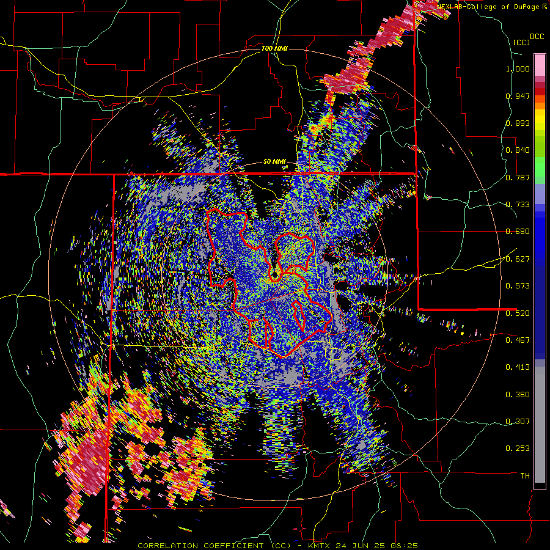Select the 0.733 scale value
This screenshot has height=550, width=550.
click(x=518, y=205)
